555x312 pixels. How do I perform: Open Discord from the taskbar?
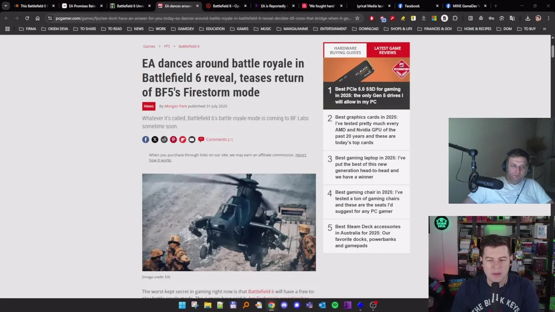pyautogui.click(x=284, y=305)
